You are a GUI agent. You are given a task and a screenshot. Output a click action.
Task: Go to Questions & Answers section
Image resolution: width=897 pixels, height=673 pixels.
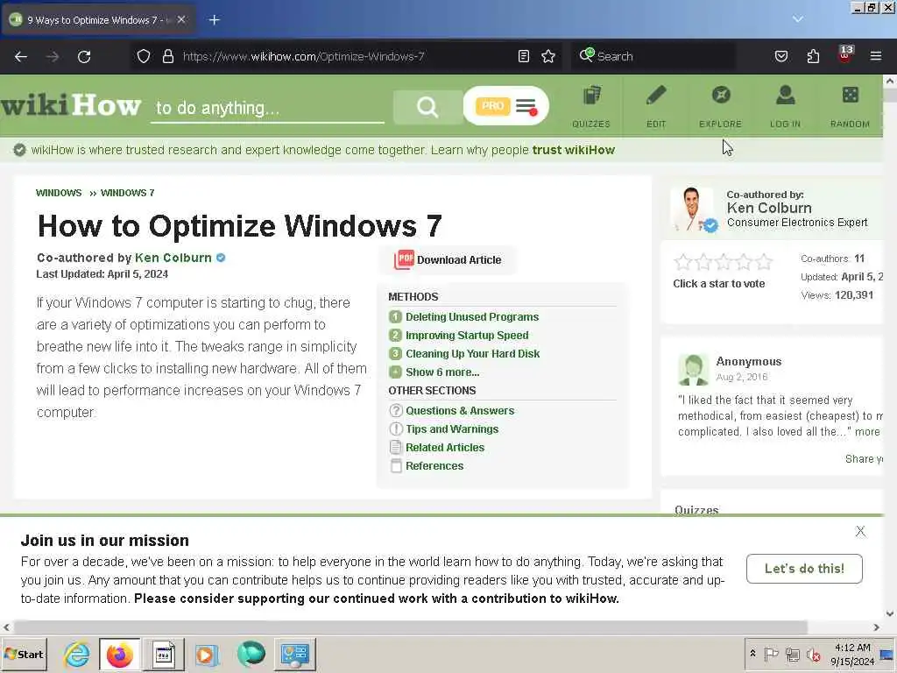click(460, 411)
